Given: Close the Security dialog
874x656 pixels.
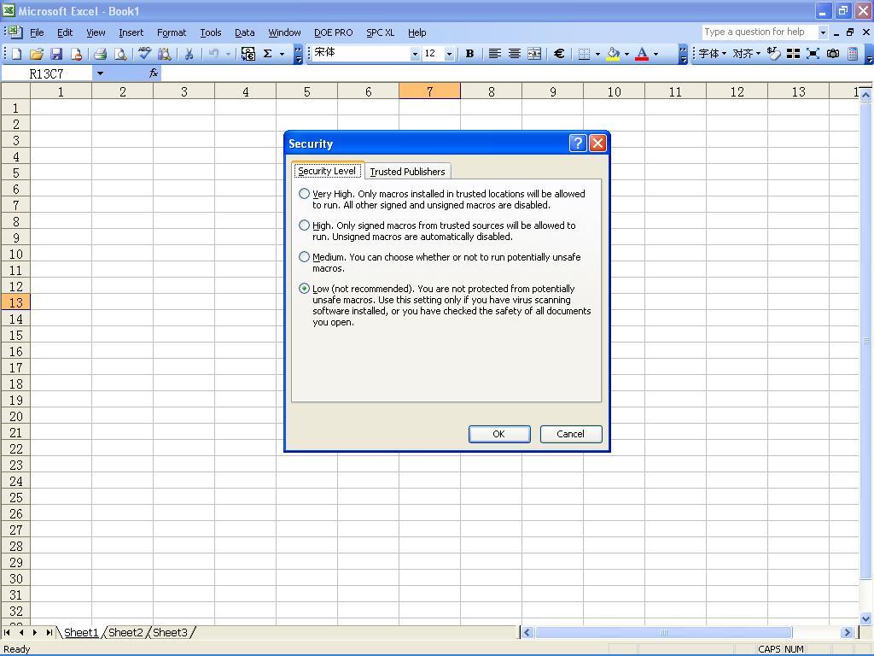Looking at the screenshot, I should coord(597,143).
